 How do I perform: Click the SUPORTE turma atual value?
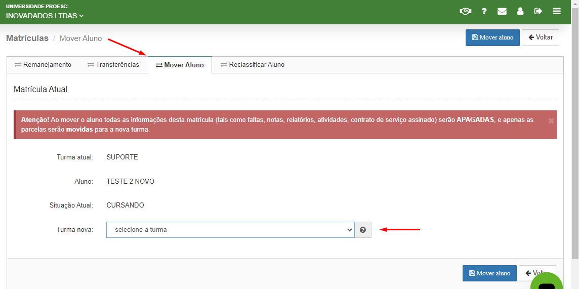coord(122,157)
